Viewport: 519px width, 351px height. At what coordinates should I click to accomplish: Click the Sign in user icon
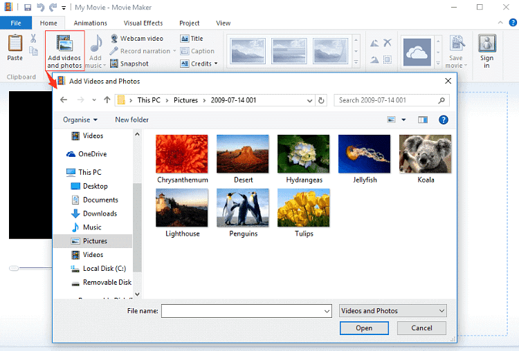pyautogui.click(x=487, y=44)
